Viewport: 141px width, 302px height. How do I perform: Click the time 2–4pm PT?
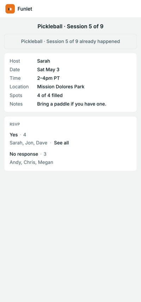click(x=48, y=78)
